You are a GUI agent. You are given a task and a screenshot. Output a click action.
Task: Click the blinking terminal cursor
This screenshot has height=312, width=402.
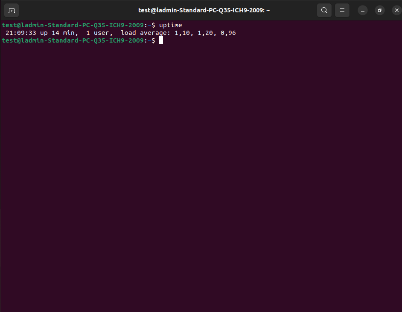161,40
